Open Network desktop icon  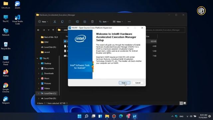click(6, 32)
